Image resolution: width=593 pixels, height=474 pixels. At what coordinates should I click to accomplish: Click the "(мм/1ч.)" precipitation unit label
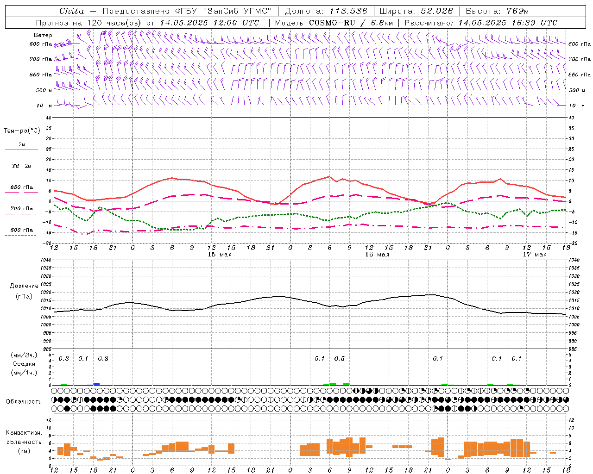click(x=24, y=372)
